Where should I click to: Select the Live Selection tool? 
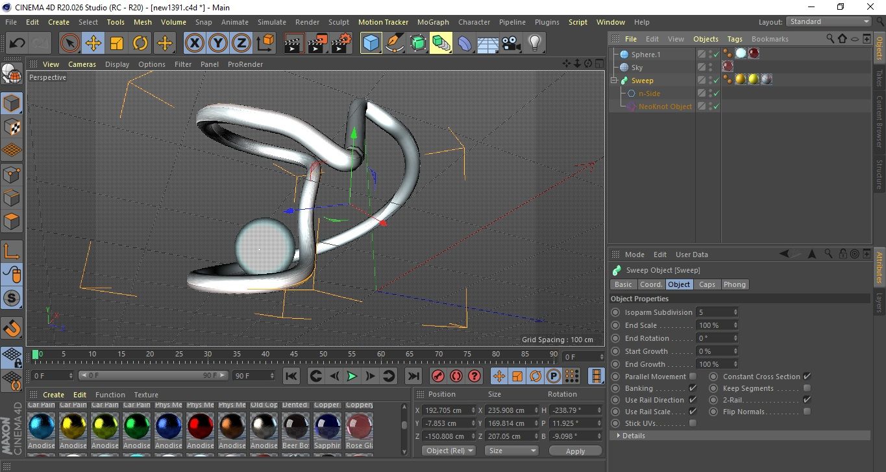coord(69,43)
